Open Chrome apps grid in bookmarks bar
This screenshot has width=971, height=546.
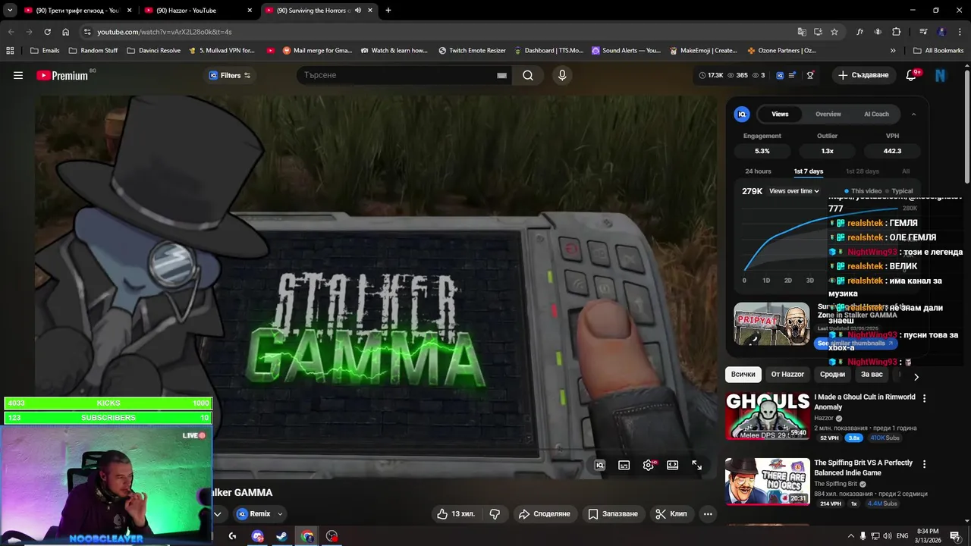pos(10,51)
